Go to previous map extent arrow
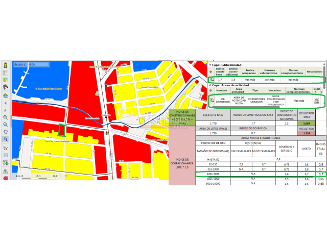The height and width of the screenshot is (245, 327). tap(5, 103)
